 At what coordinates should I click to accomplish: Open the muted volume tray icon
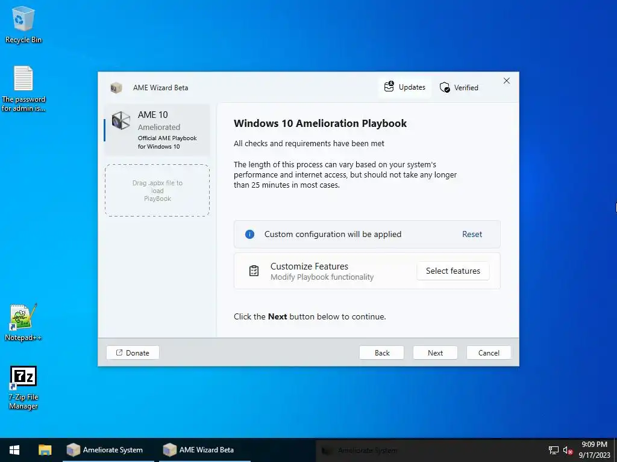568,450
